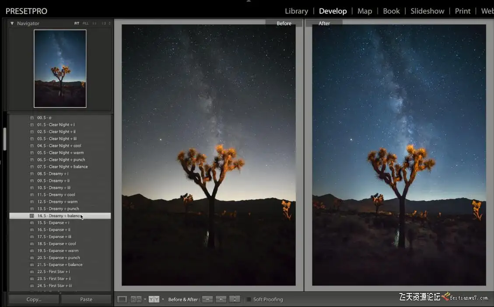Copy Before settings to After arrow
The width and height of the screenshot is (494, 307).
click(x=207, y=300)
